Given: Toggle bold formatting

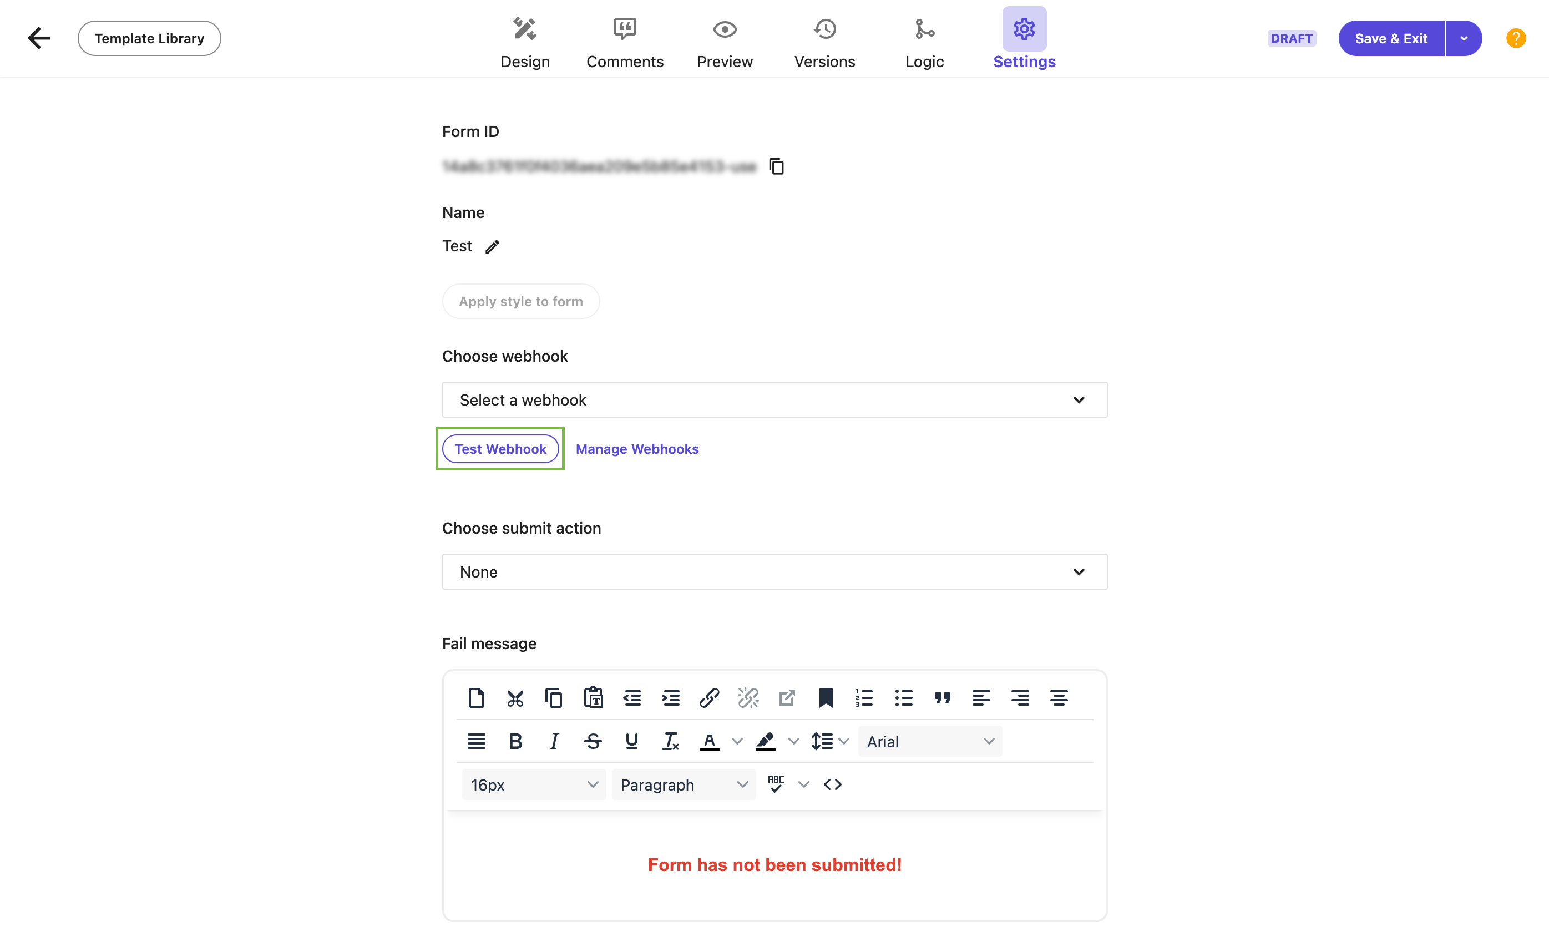Looking at the screenshot, I should [515, 741].
